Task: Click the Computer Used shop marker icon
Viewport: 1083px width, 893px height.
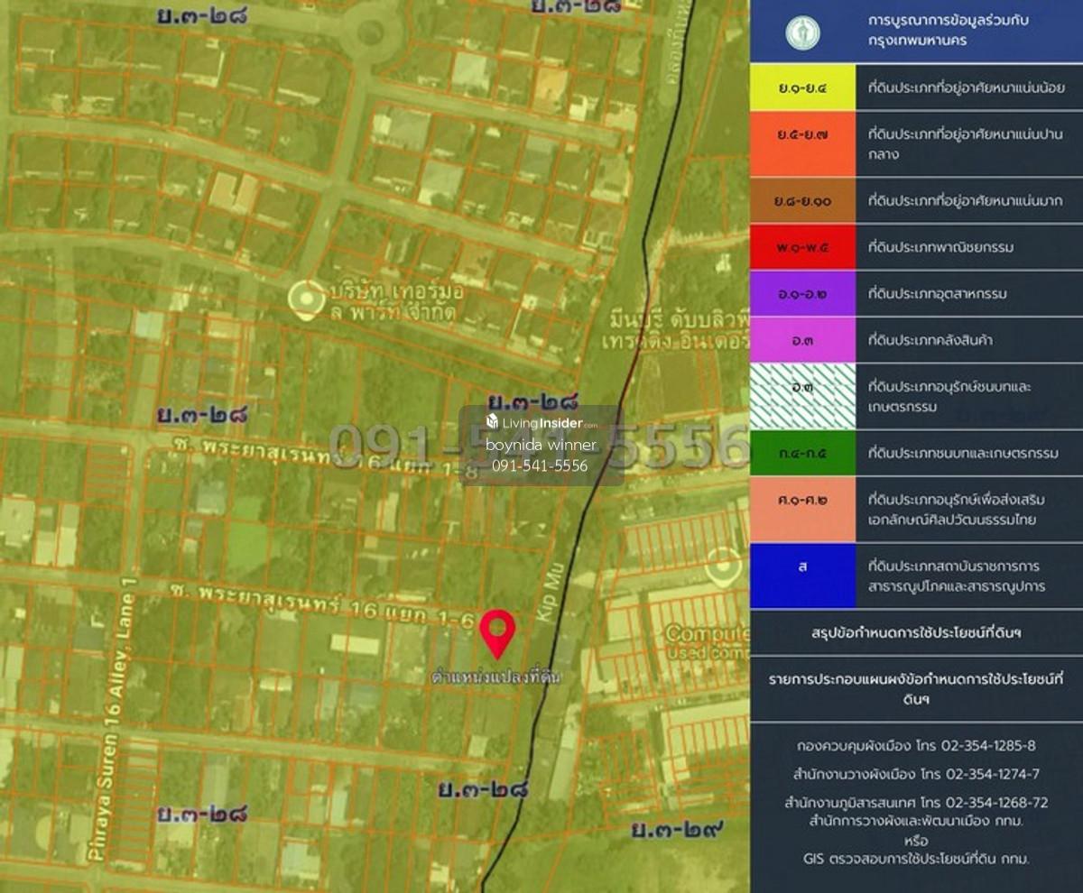Action: tap(724, 566)
